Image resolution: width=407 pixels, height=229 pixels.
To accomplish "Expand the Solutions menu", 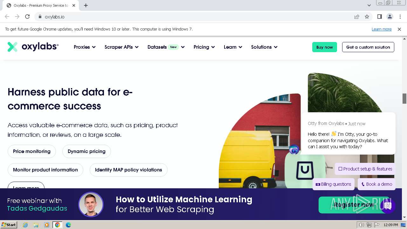I will (x=264, y=47).
